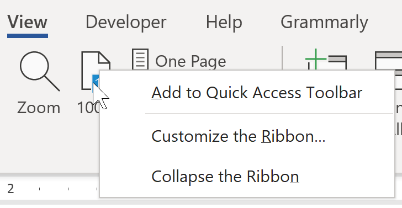Click the One Page text label

[191, 61]
